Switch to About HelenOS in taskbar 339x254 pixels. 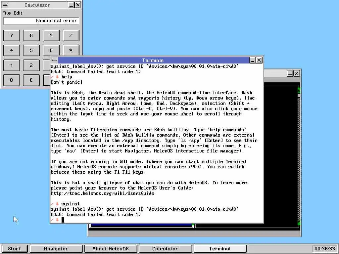point(111,249)
